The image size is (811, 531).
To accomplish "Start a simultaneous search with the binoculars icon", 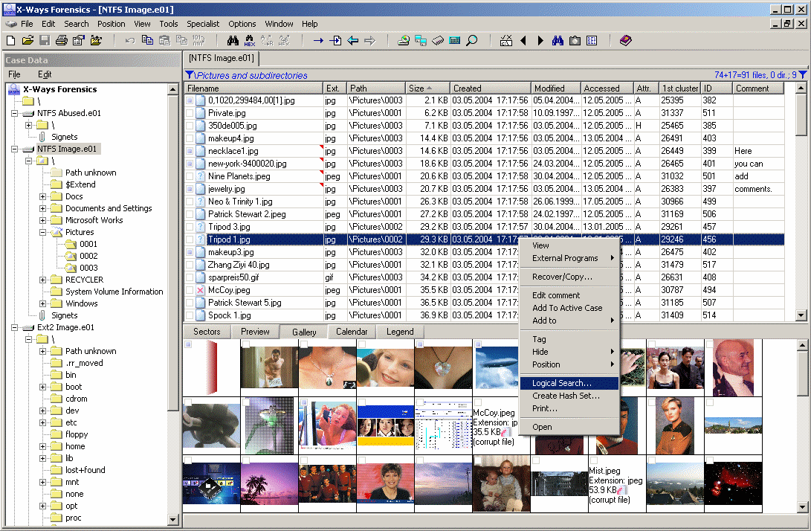I will (x=557, y=41).
